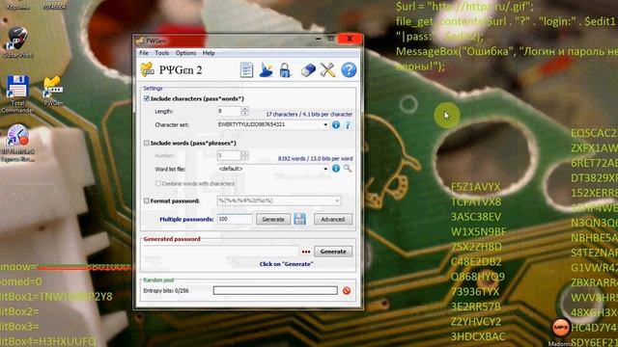Image resolution: width=618 pixels, height=347 pixels.
Task: Click the entropy progress bar in Random pool
Action: (275, 290)
